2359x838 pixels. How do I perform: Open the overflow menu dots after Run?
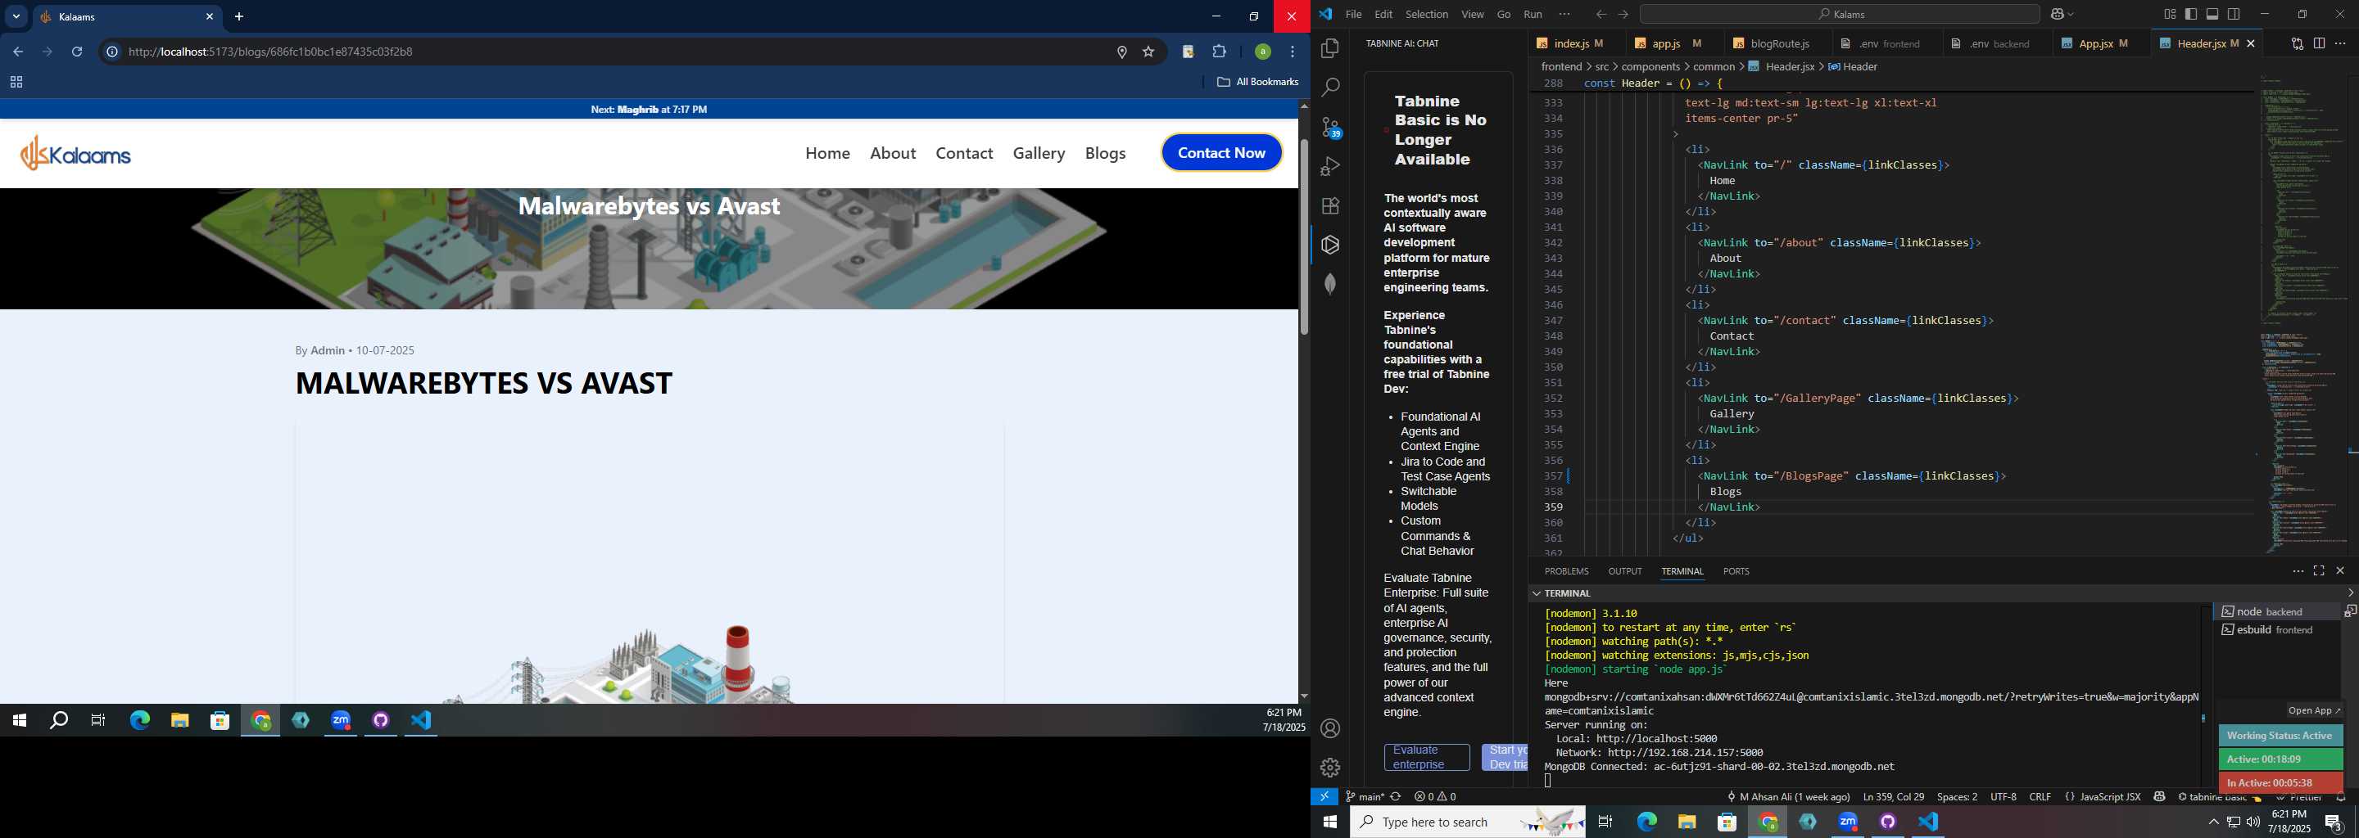pyautogui.click(x=1564, y=15)
